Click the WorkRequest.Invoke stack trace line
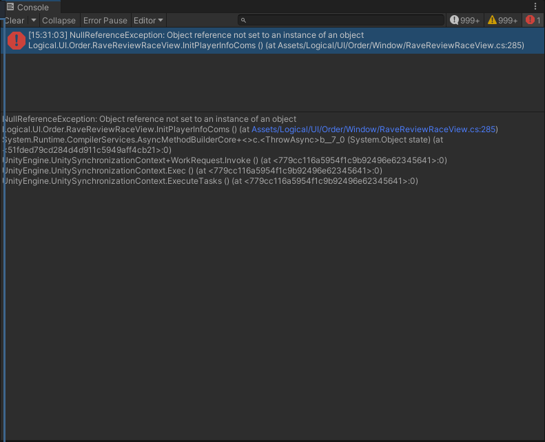This screenshot has width=545, height=442. click(x=225, y=160)
